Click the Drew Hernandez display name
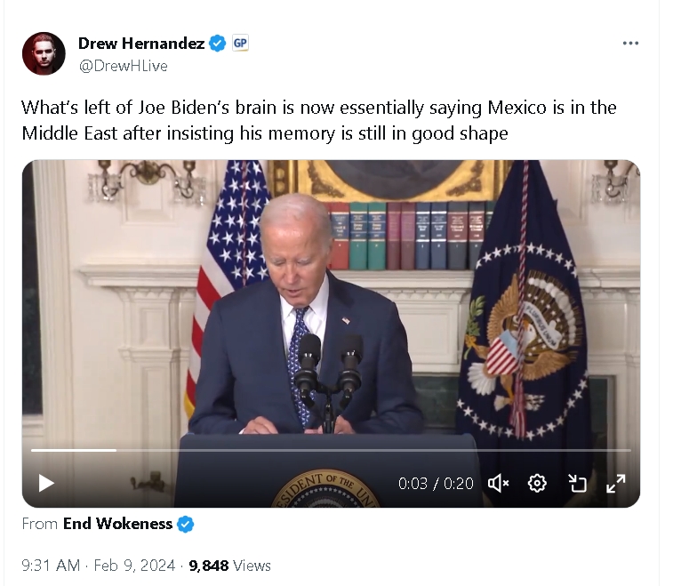 tap(141, 44)
